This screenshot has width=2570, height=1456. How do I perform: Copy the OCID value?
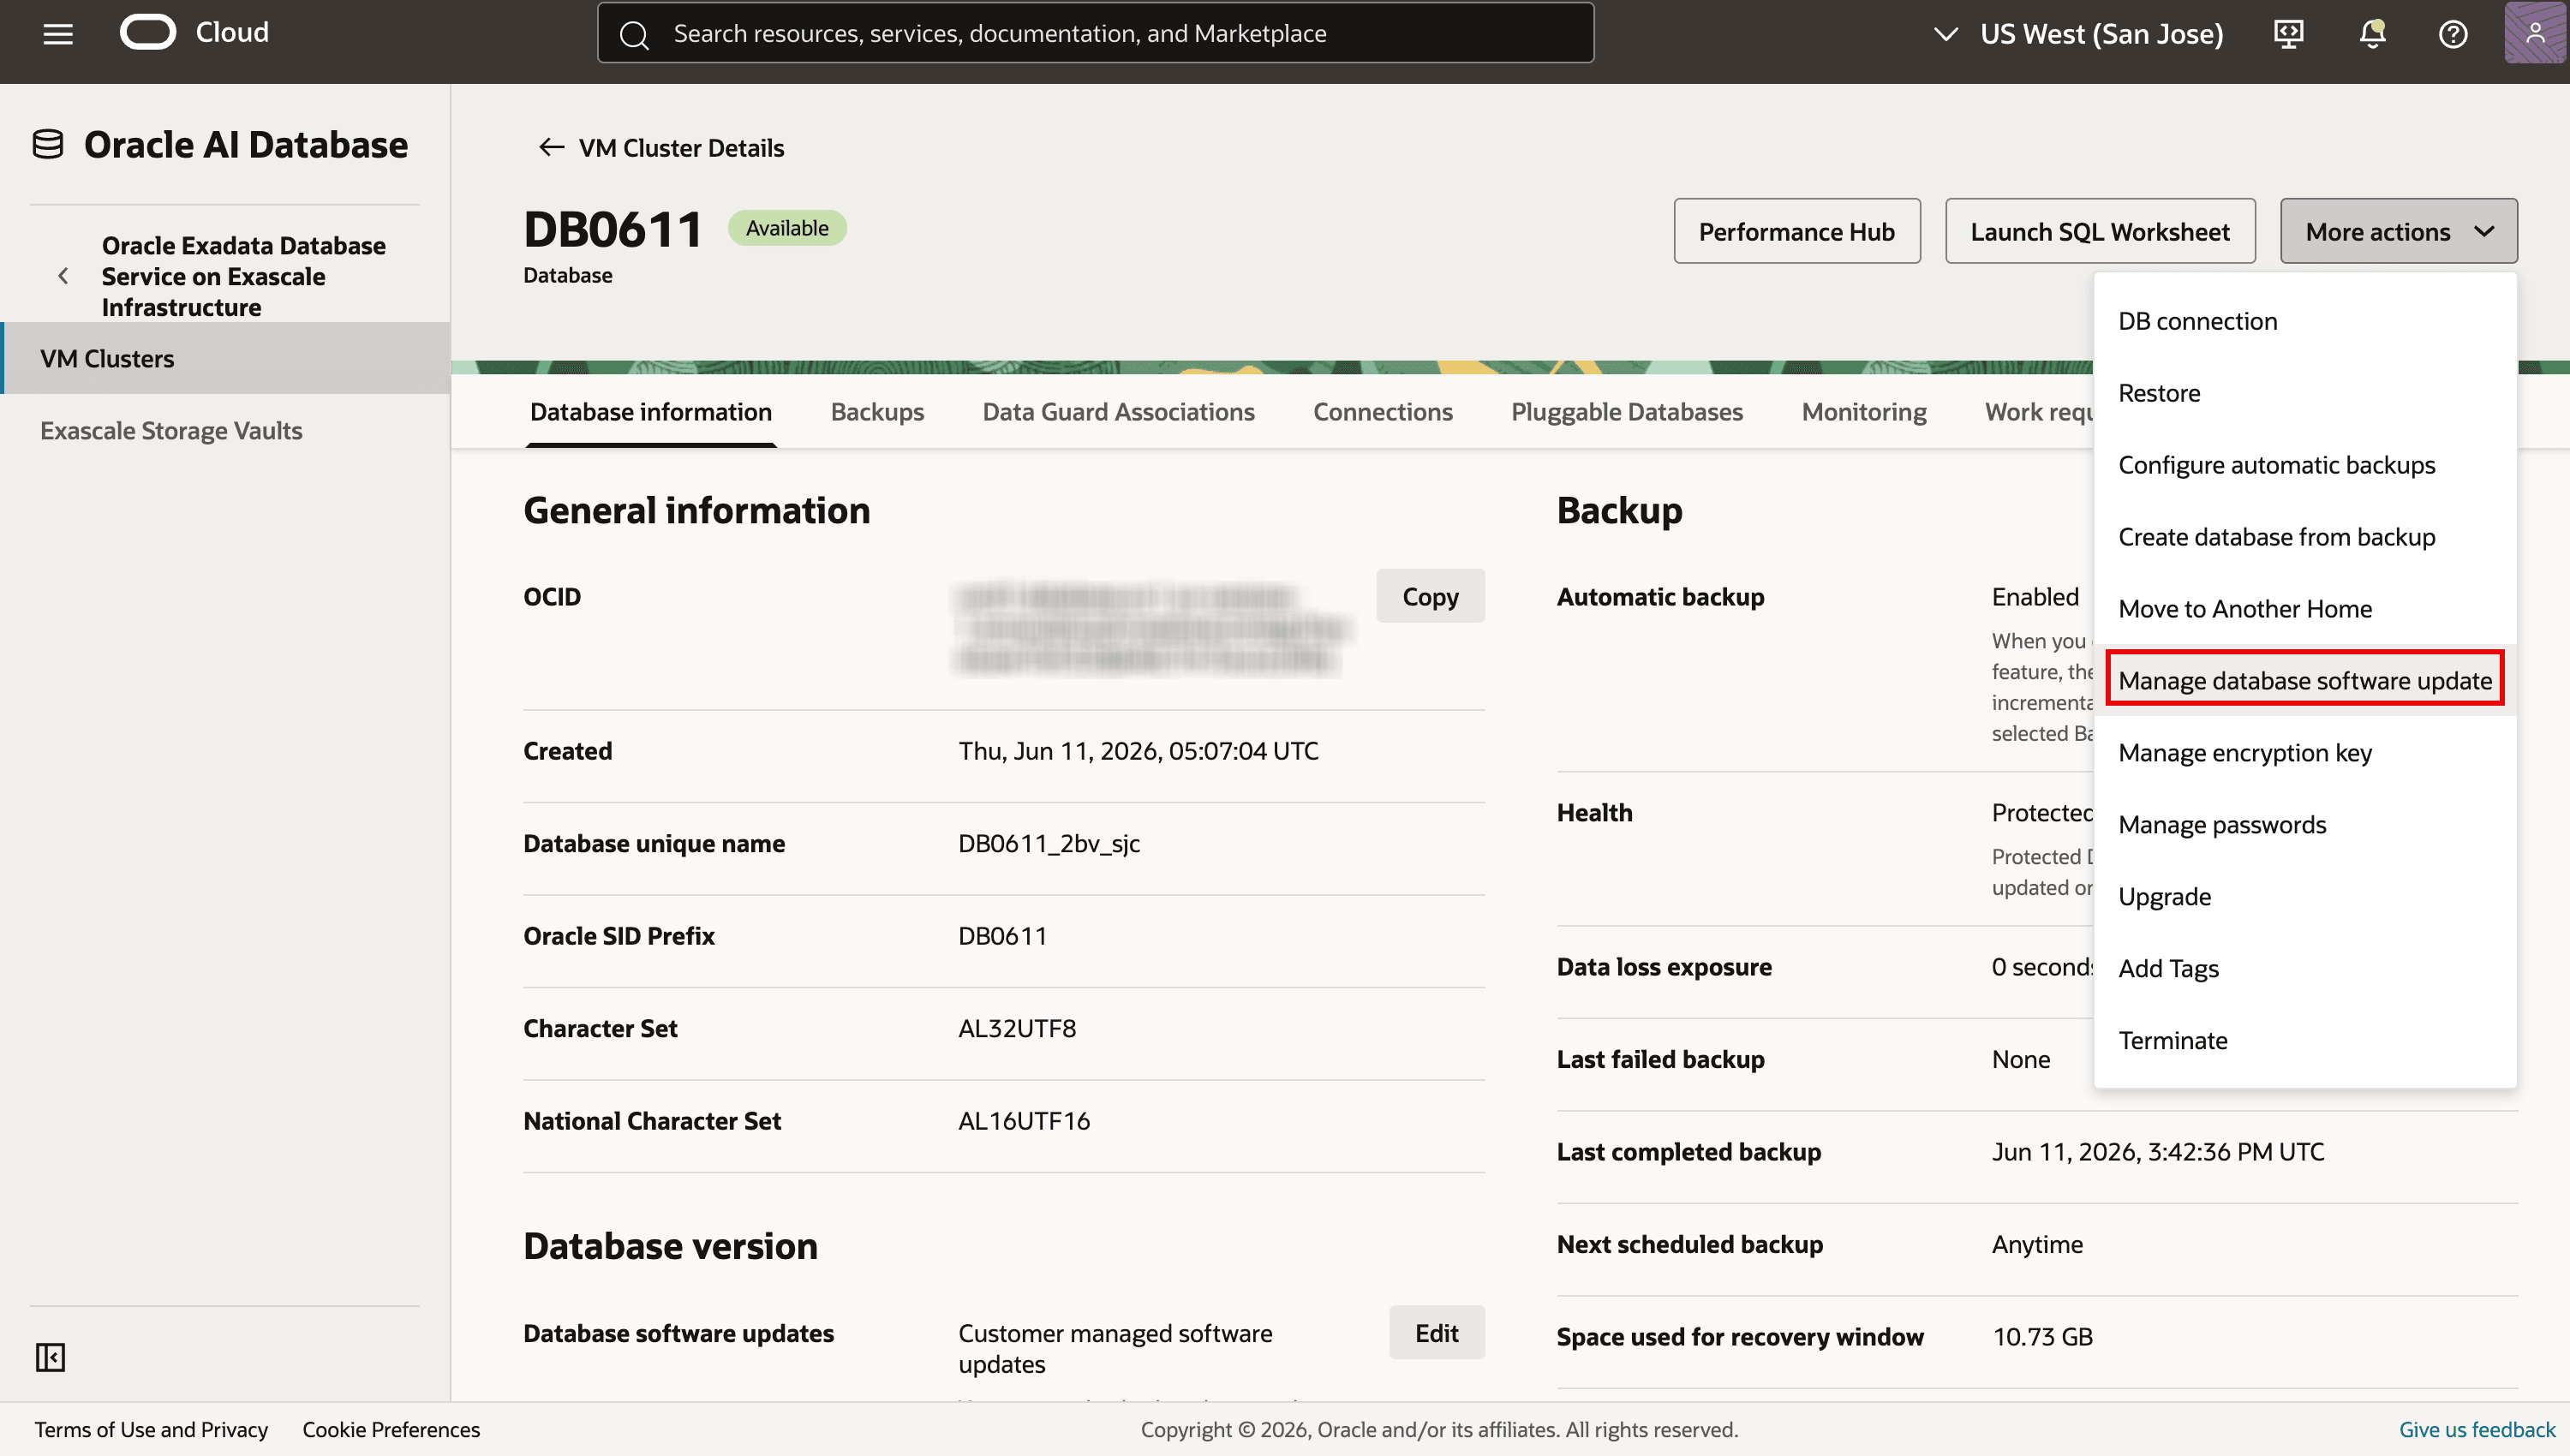tap(1430, 596)
